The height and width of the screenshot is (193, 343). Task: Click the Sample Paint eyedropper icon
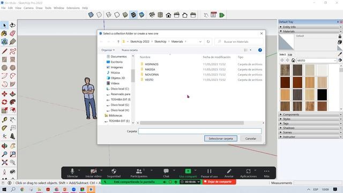[x=340, y=54]
